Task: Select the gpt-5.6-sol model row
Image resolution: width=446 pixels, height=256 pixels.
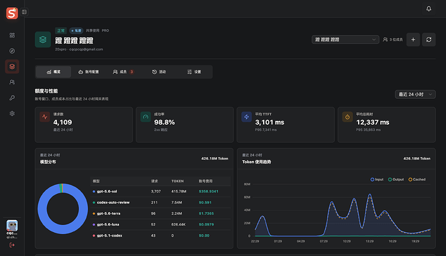Action: [x=160, y=191]
